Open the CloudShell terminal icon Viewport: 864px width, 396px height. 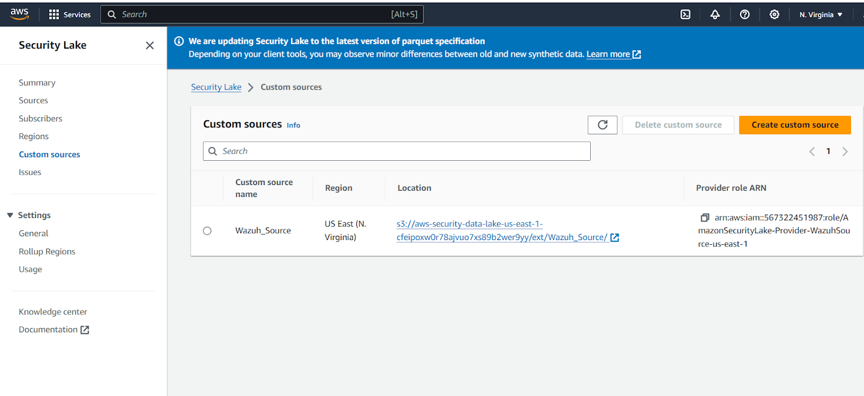pos(685,15)
